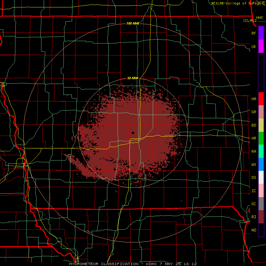Click the HA legend label

(x=254, y=99)
